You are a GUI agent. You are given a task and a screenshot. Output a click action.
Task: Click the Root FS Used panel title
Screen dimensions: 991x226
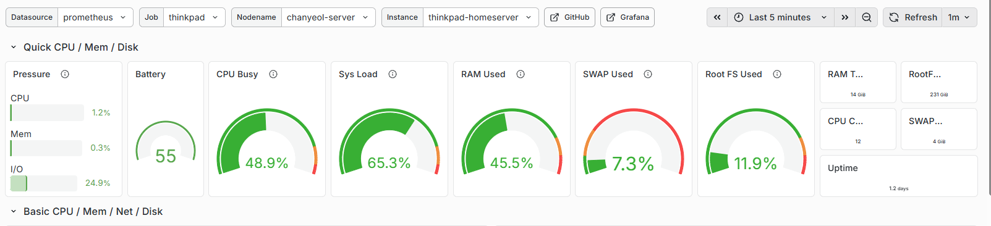733,74
